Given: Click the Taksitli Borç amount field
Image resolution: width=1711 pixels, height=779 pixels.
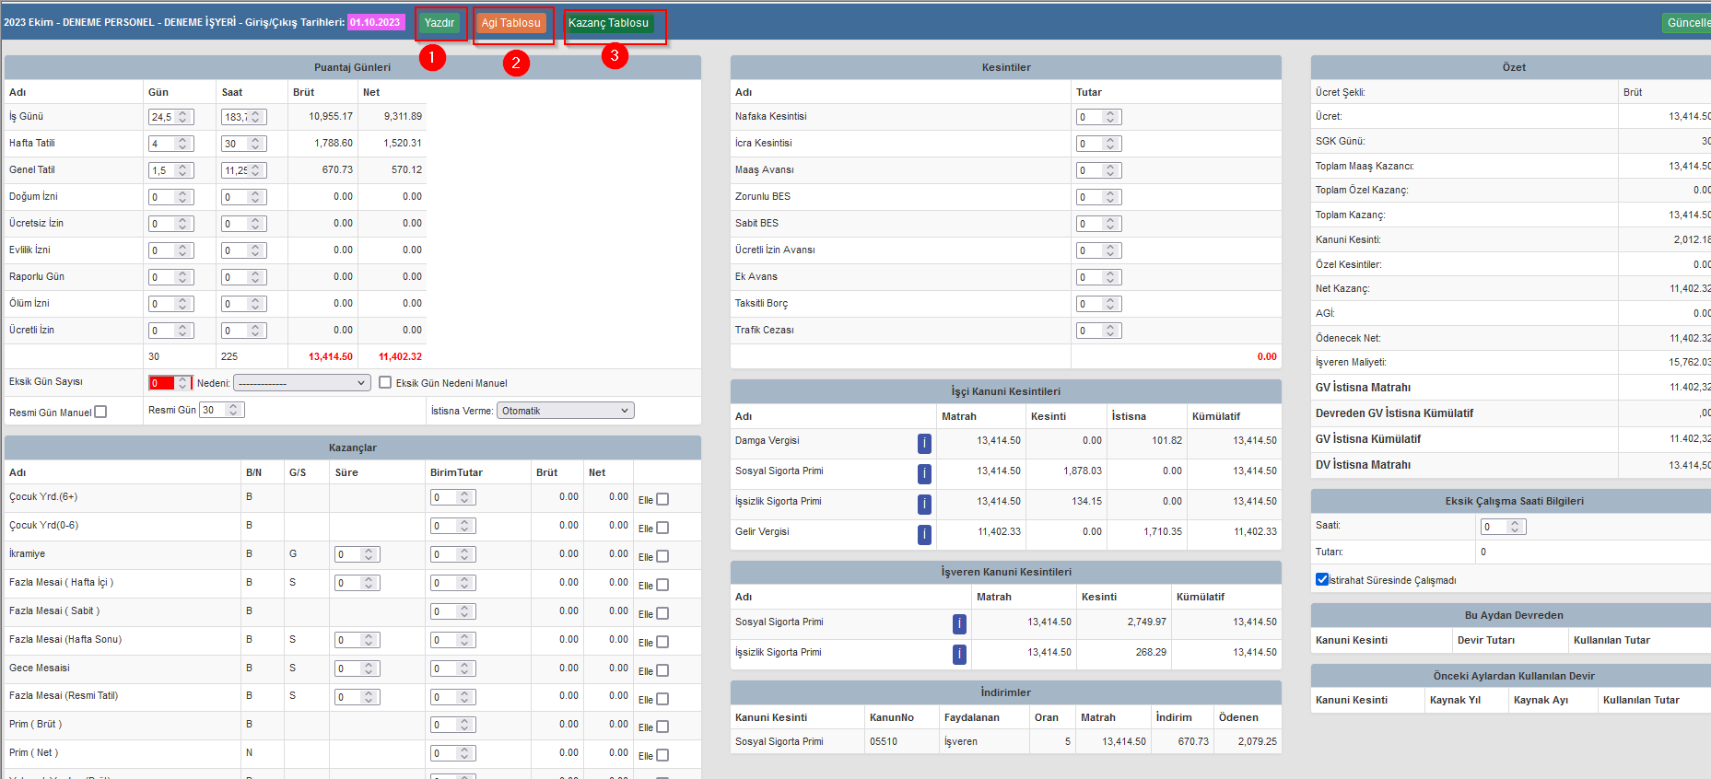Looking at the screenshot, I should [1099, 304].
